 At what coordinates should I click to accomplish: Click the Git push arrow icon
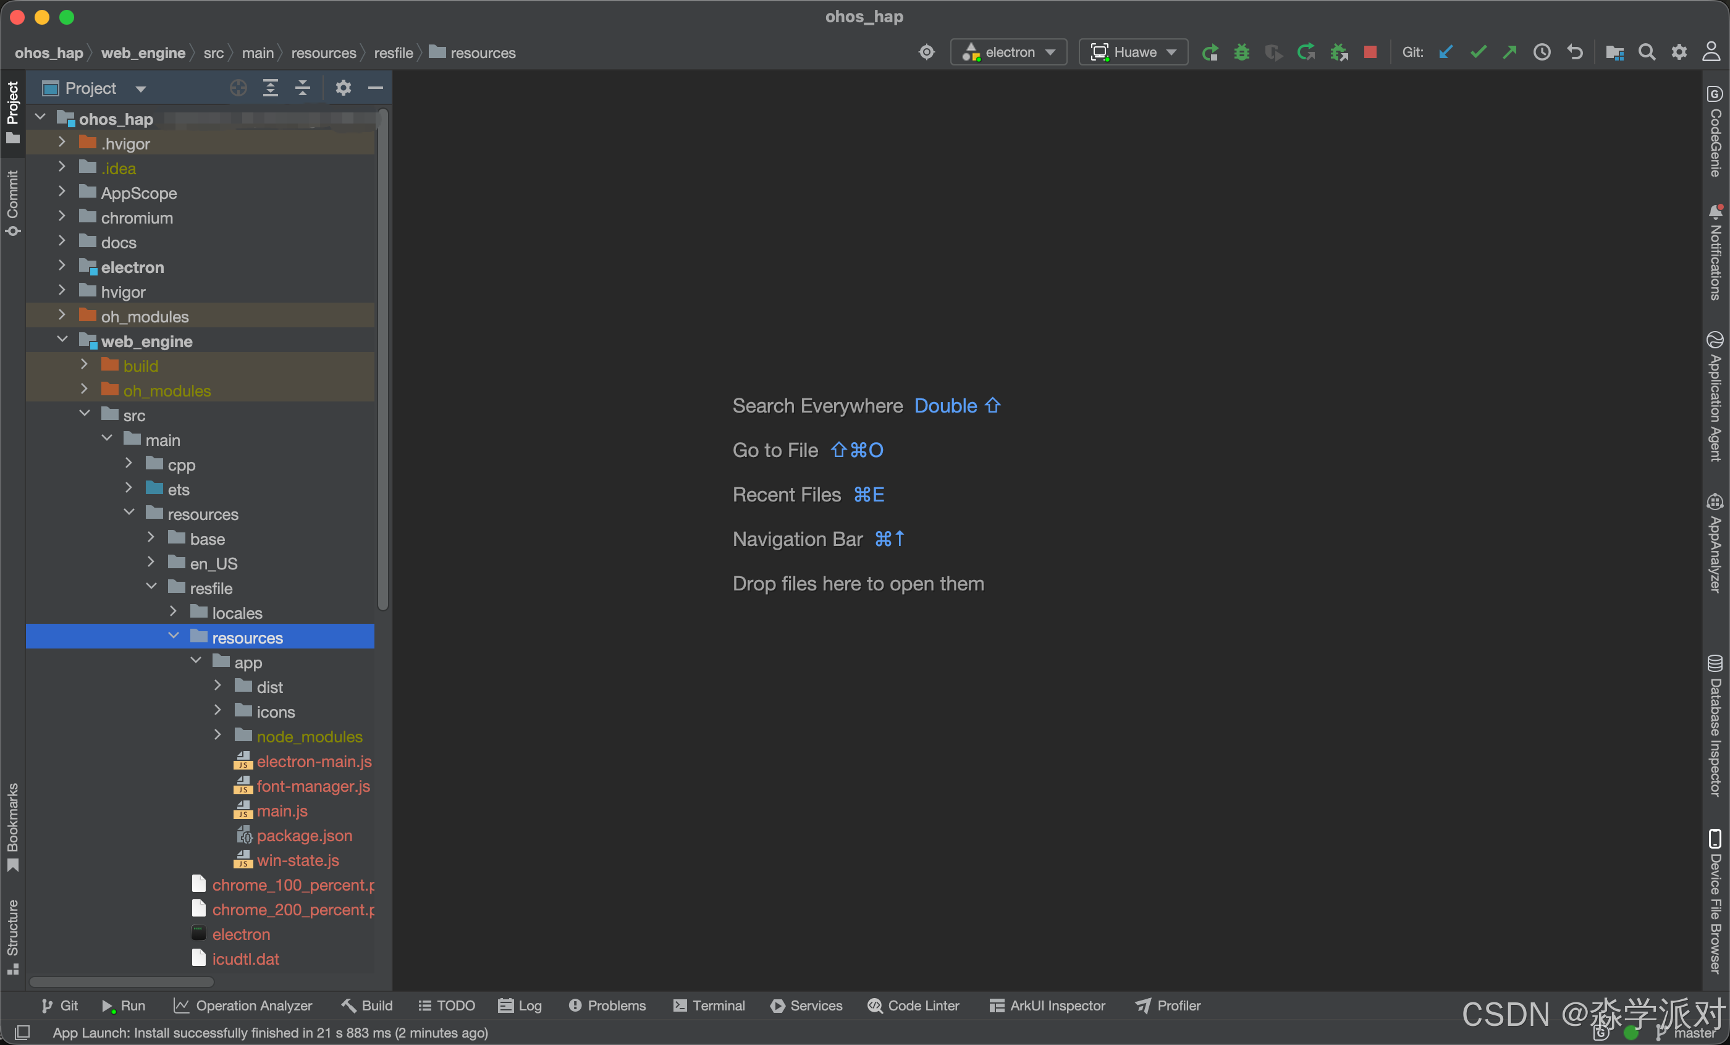click(1509, 52)
